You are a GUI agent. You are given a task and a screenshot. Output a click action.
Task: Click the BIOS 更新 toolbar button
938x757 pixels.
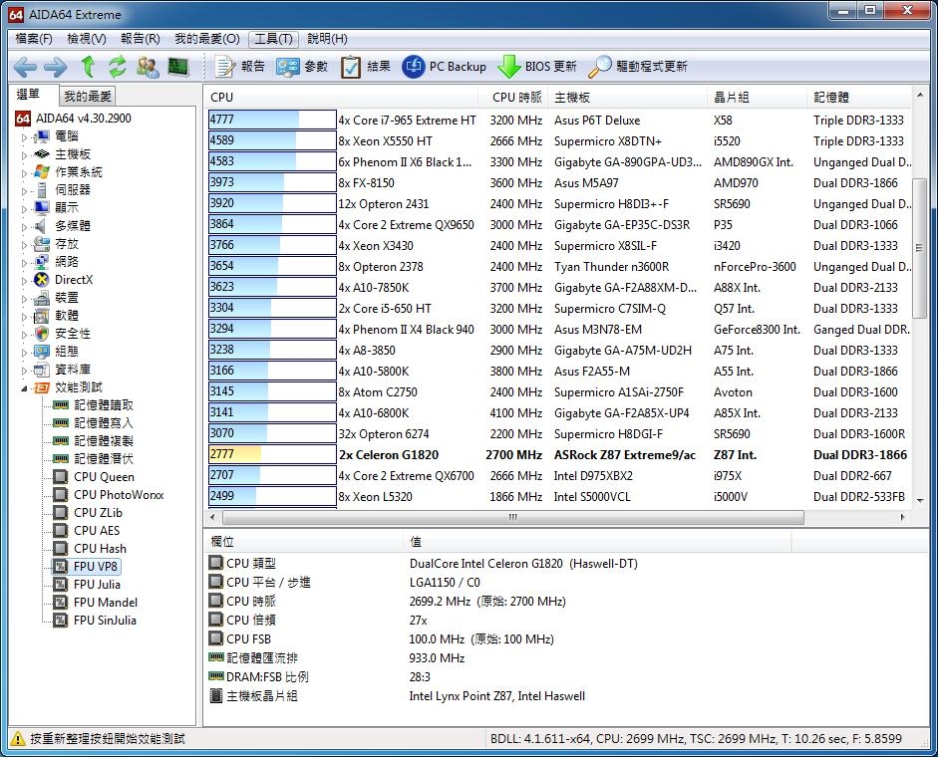537,67
